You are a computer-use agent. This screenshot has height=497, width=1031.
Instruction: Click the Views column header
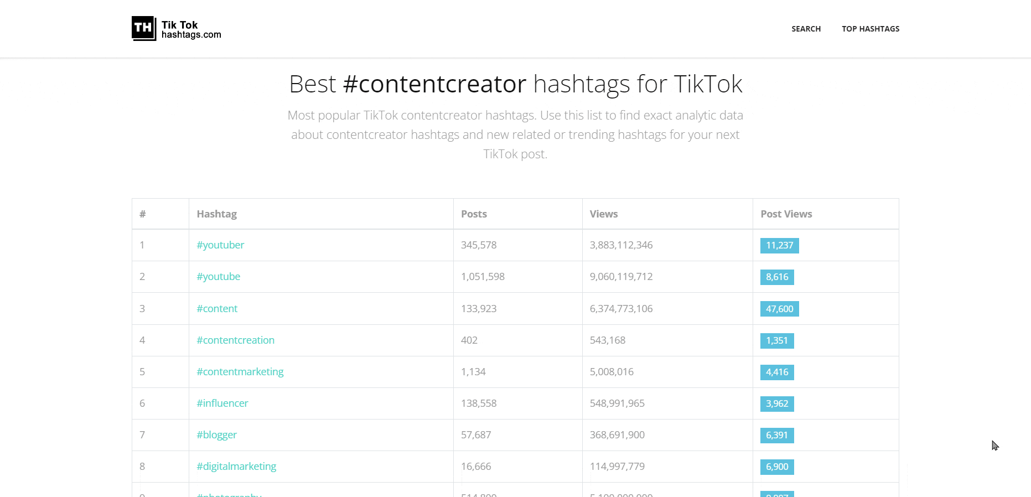pyautogui.click(x=603, y=214)
